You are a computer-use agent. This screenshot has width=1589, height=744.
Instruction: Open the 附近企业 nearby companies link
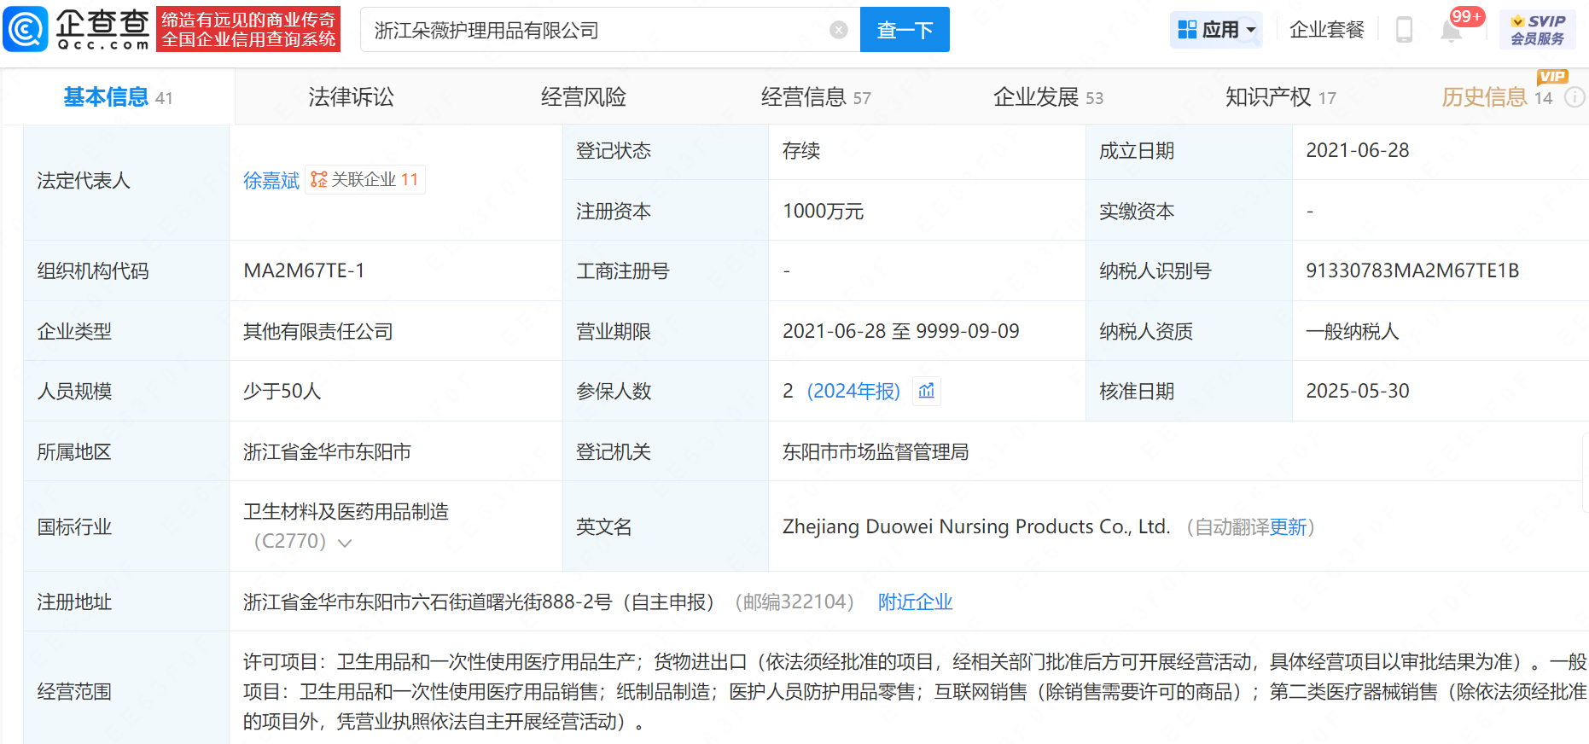coord(915,602)
